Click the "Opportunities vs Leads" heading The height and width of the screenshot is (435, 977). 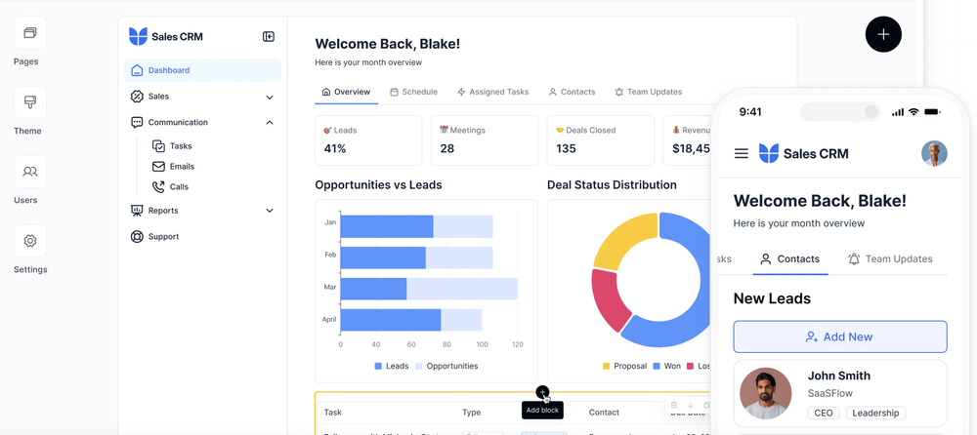(x=378, y=185)
